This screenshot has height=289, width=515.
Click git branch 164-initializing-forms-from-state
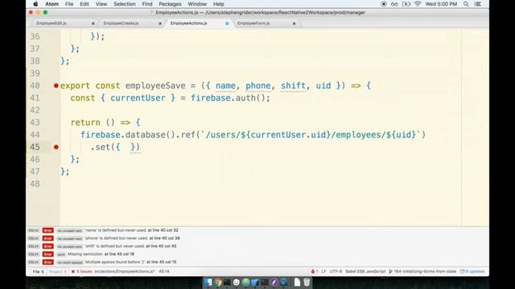pos(422,271)
